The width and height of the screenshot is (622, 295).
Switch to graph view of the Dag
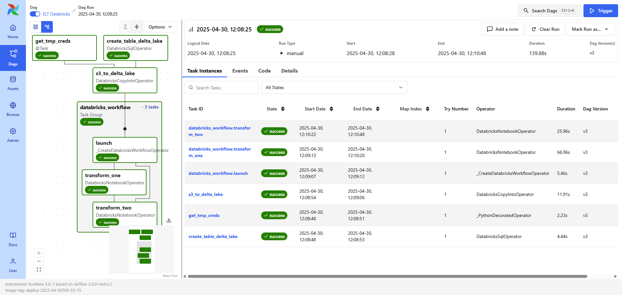[47, 27]
